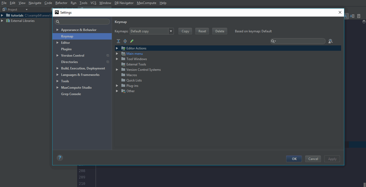The image size is (366, 187).
Task: Click the Macros folder icon
Action: coord(123,75)
